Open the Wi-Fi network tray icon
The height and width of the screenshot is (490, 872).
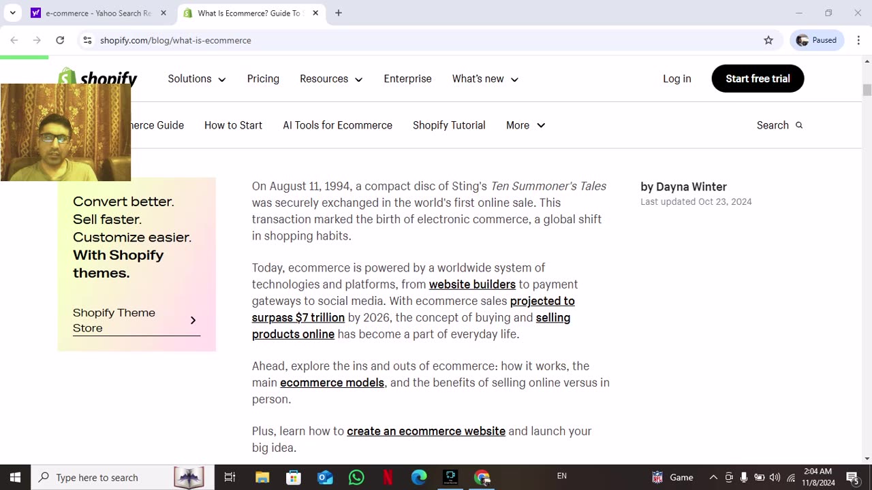click(791, 477)
